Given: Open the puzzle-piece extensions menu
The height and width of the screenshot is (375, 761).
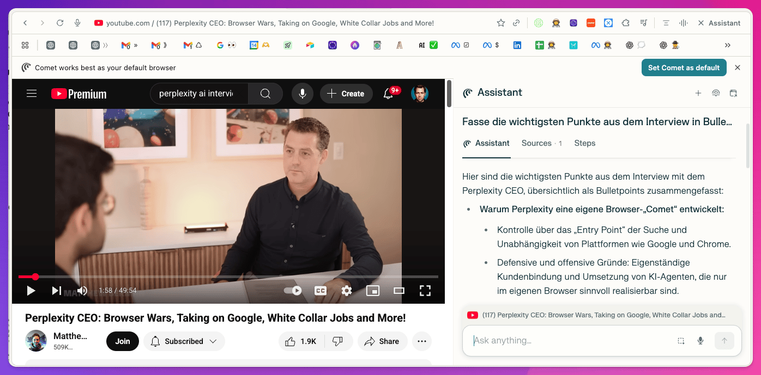Looking at the screenshot, I should pos(626,23).
